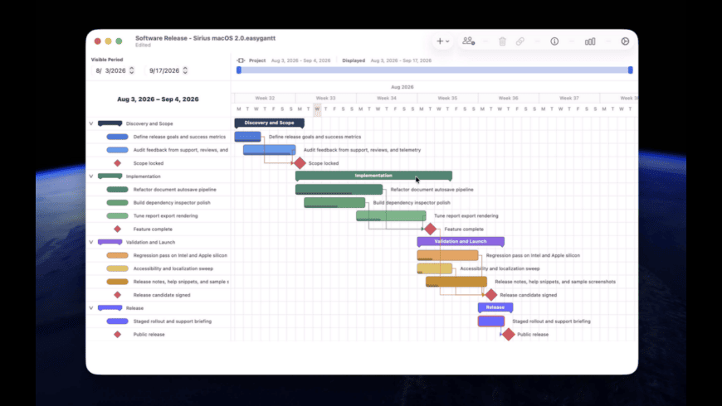722x406 pixels.
Task: Click the Scope locked milestone diamond in chart
Action: [x=300, y=162]
